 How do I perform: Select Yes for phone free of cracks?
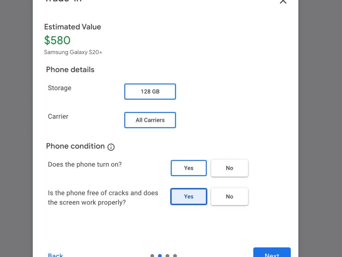pos(189,197)
